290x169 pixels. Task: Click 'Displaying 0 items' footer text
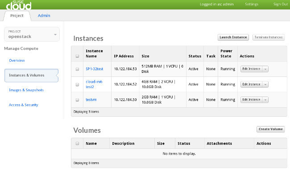tap(86, 163)
